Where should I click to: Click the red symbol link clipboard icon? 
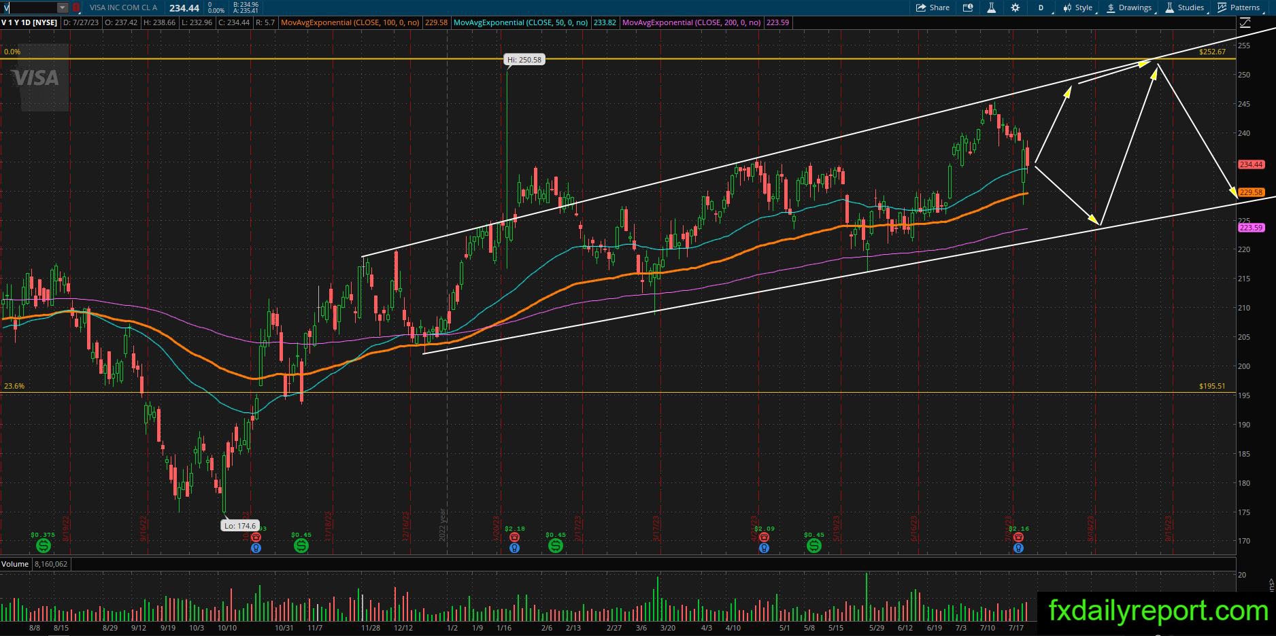77,7
